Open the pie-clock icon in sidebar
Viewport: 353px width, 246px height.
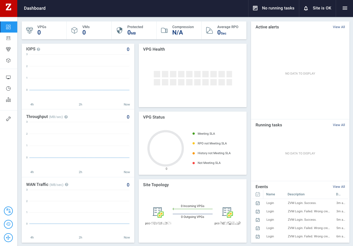point(8,88)
